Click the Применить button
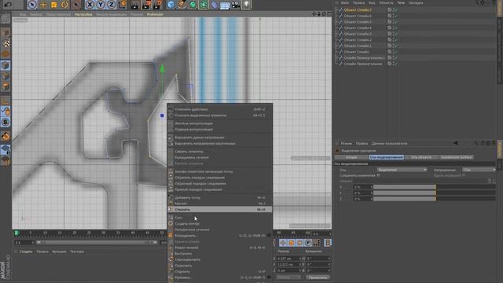The image size is (503, 283). tap(318, 277)
